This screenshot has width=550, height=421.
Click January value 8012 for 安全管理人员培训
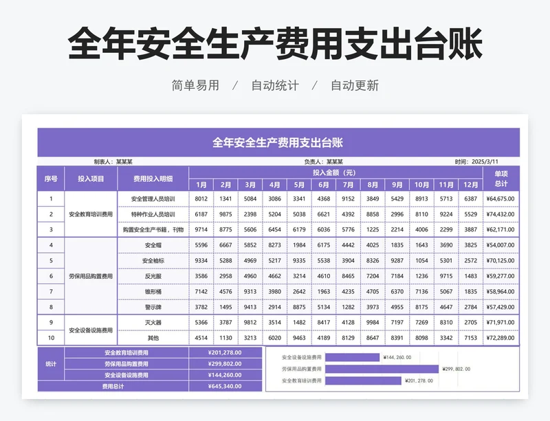[201, 198]
